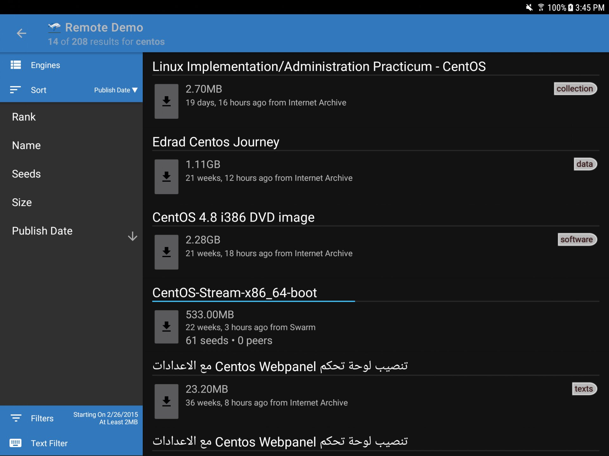The height and width of the screenshot is (456, 609).
Task: Download the CentOS 4.8 i386 DVD image
Action: pos(166,252)
